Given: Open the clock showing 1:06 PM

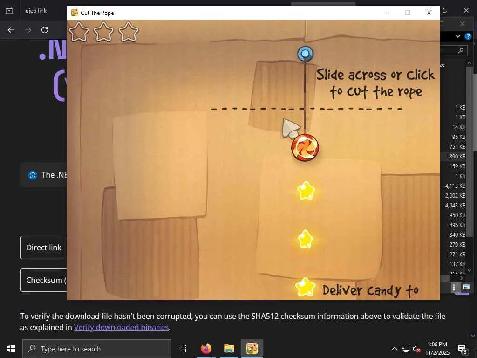Looking at the screenshot, I should tap(437, 349).
